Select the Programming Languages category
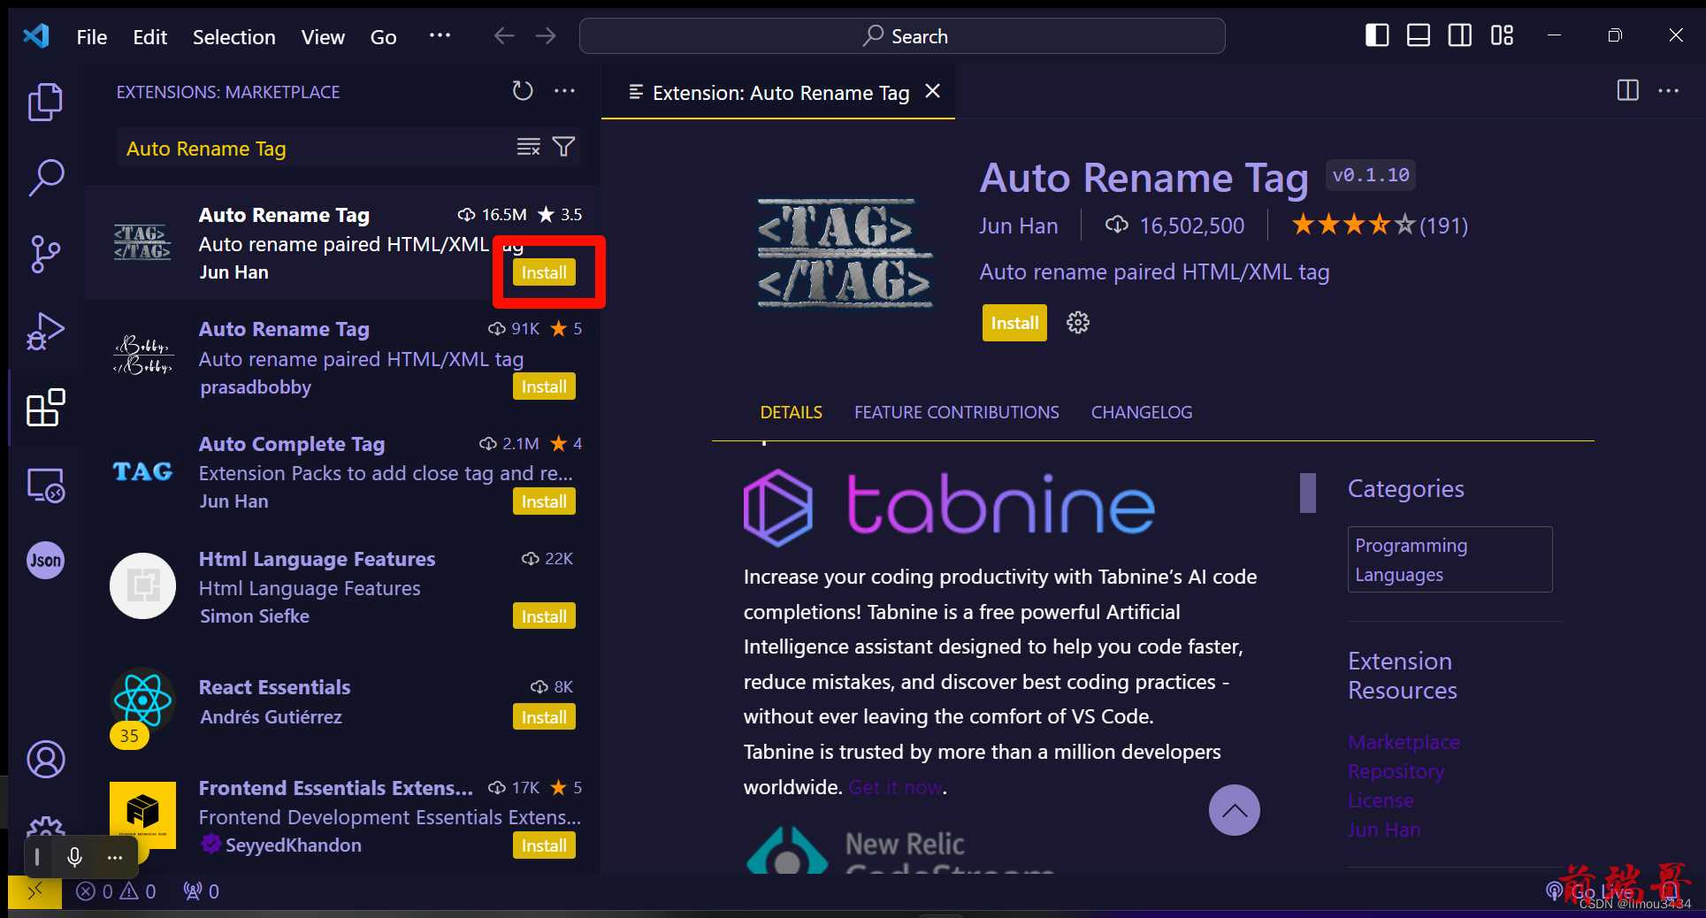This screenshot has width=1706, height=918. tap(1450, 560)
